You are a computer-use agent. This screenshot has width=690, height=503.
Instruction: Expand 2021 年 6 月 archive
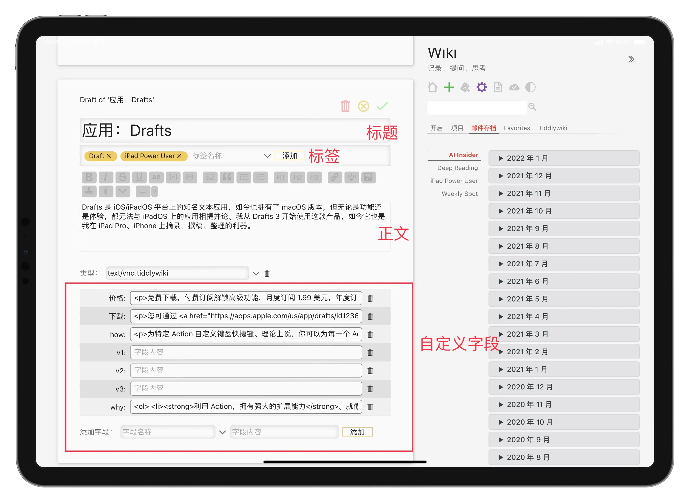click(564, 281)
